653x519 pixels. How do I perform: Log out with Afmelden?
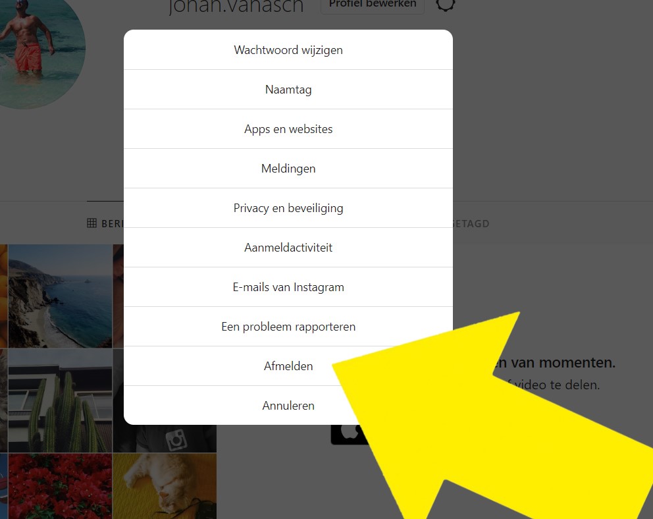pos(288,366)
